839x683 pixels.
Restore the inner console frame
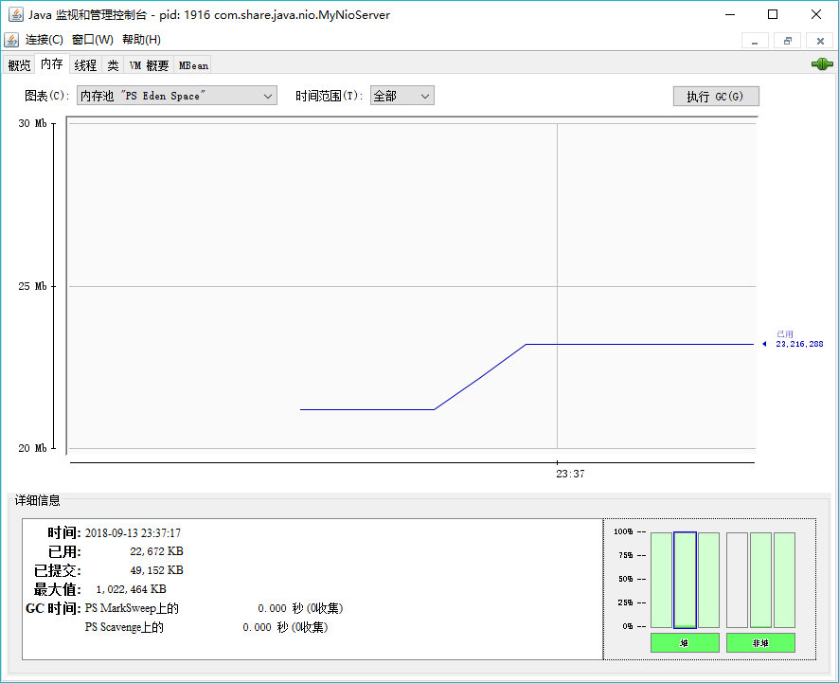(788, 41)
